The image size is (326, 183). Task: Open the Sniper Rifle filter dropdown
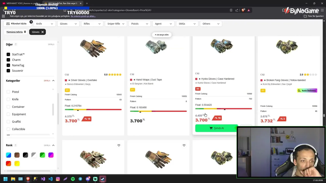pos(116,24)
